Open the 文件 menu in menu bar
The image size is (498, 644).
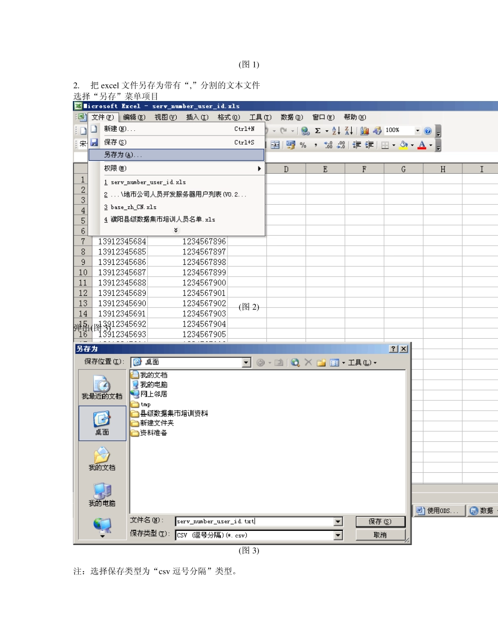(102, 117)
